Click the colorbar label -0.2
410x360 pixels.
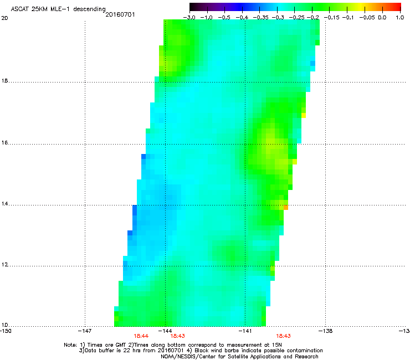click(x=313, y=18)
